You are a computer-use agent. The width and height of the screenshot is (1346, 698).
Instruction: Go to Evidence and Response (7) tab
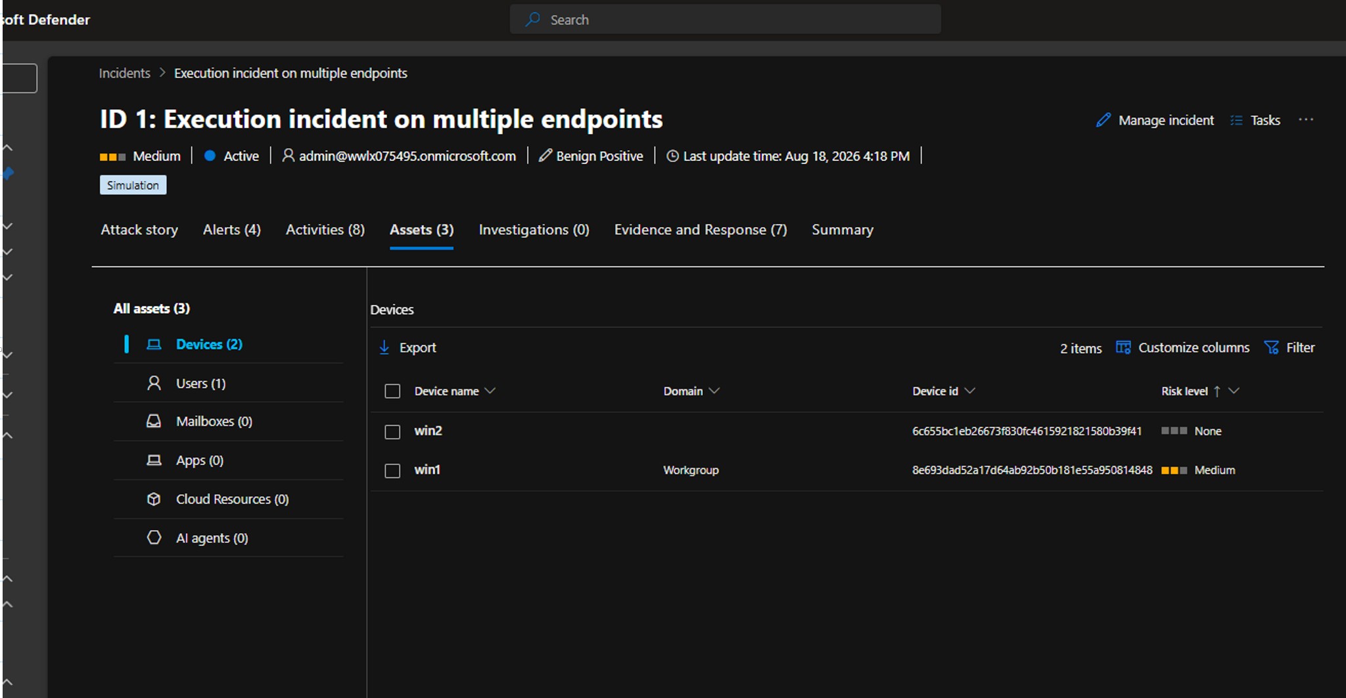(x=701, y=230)
